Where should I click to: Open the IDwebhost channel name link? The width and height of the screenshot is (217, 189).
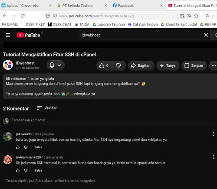[x=25, y=63]
